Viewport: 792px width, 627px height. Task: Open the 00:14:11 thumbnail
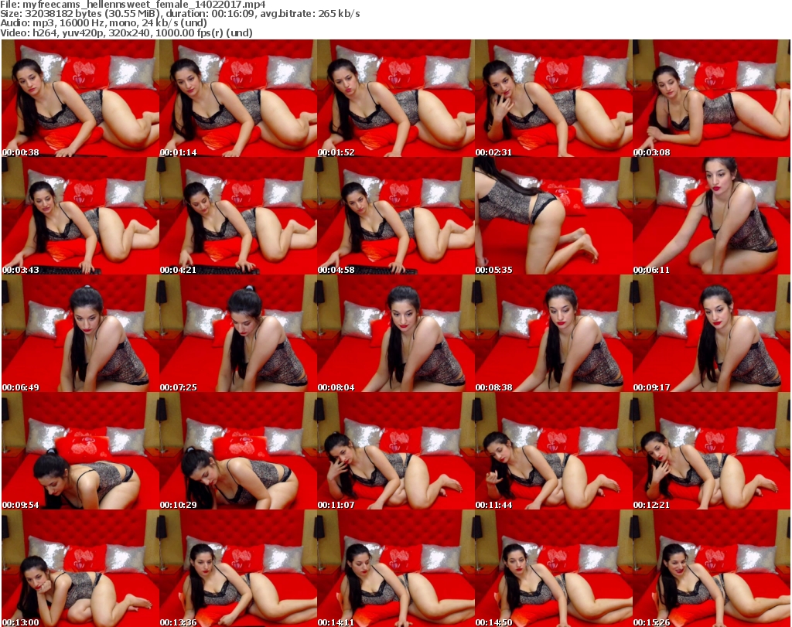pos(395,568)
